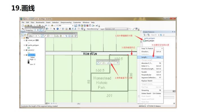
Task: Open the Snapping menu button
Action: (30, 30)
